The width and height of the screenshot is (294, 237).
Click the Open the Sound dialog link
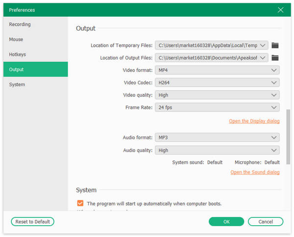255,172
